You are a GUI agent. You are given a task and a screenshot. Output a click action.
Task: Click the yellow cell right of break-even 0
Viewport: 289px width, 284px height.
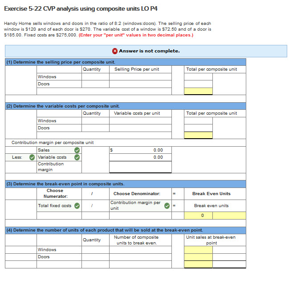[229, 216]
